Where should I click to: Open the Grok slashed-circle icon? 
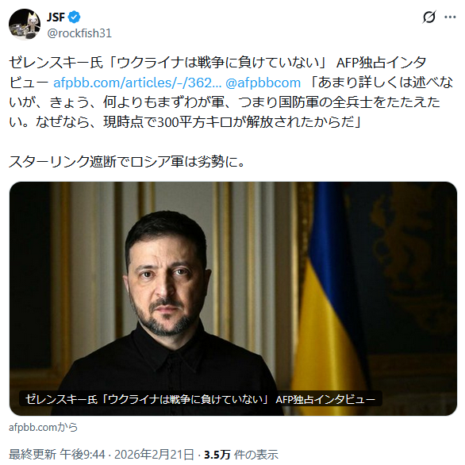pos(428,17)
